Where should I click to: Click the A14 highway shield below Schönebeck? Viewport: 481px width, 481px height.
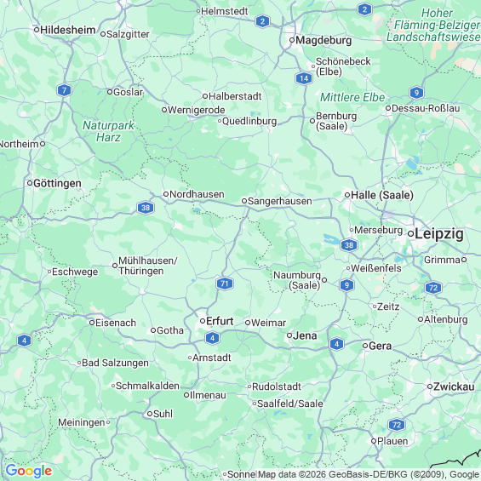click(304, 78)
